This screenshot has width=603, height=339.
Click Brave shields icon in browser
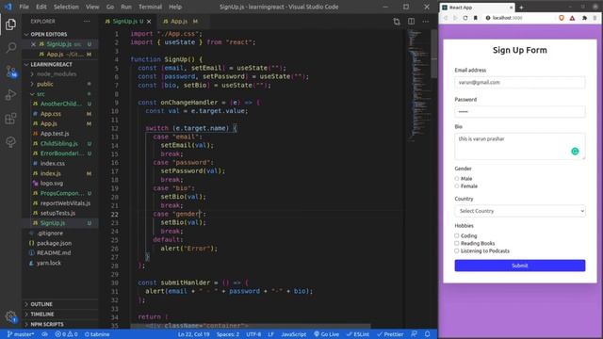[562, 18]
